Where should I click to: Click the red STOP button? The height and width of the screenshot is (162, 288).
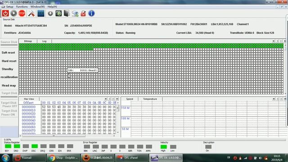[x=22, y=13]
